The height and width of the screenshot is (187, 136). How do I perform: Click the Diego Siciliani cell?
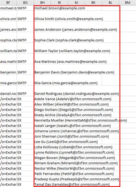click(74, 110)
